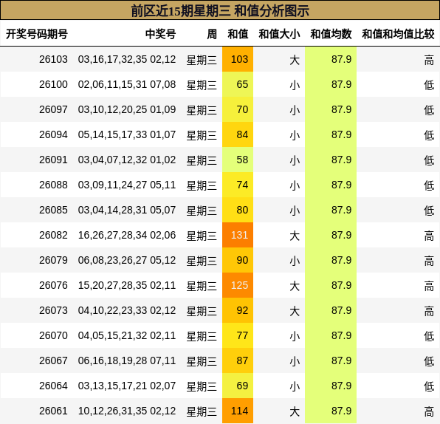Click winning numbers 05,14,15,17,33 01,07

(127, 134)
